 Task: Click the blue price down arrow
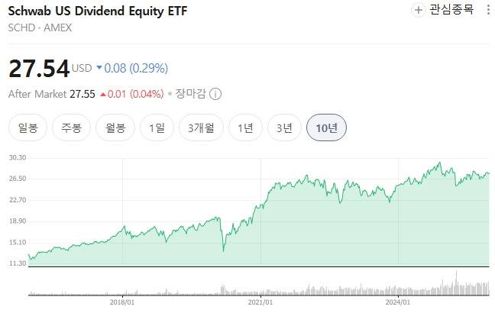click(99, 68)
